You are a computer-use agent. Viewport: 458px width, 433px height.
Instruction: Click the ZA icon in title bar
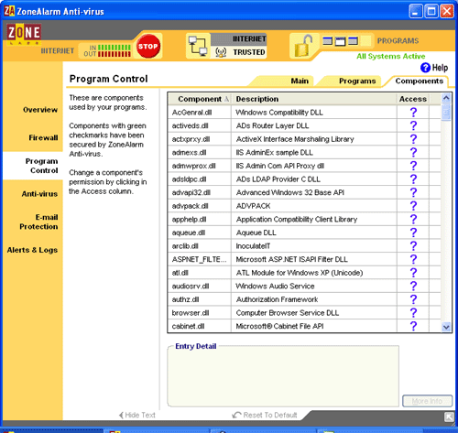coord(9,11)
